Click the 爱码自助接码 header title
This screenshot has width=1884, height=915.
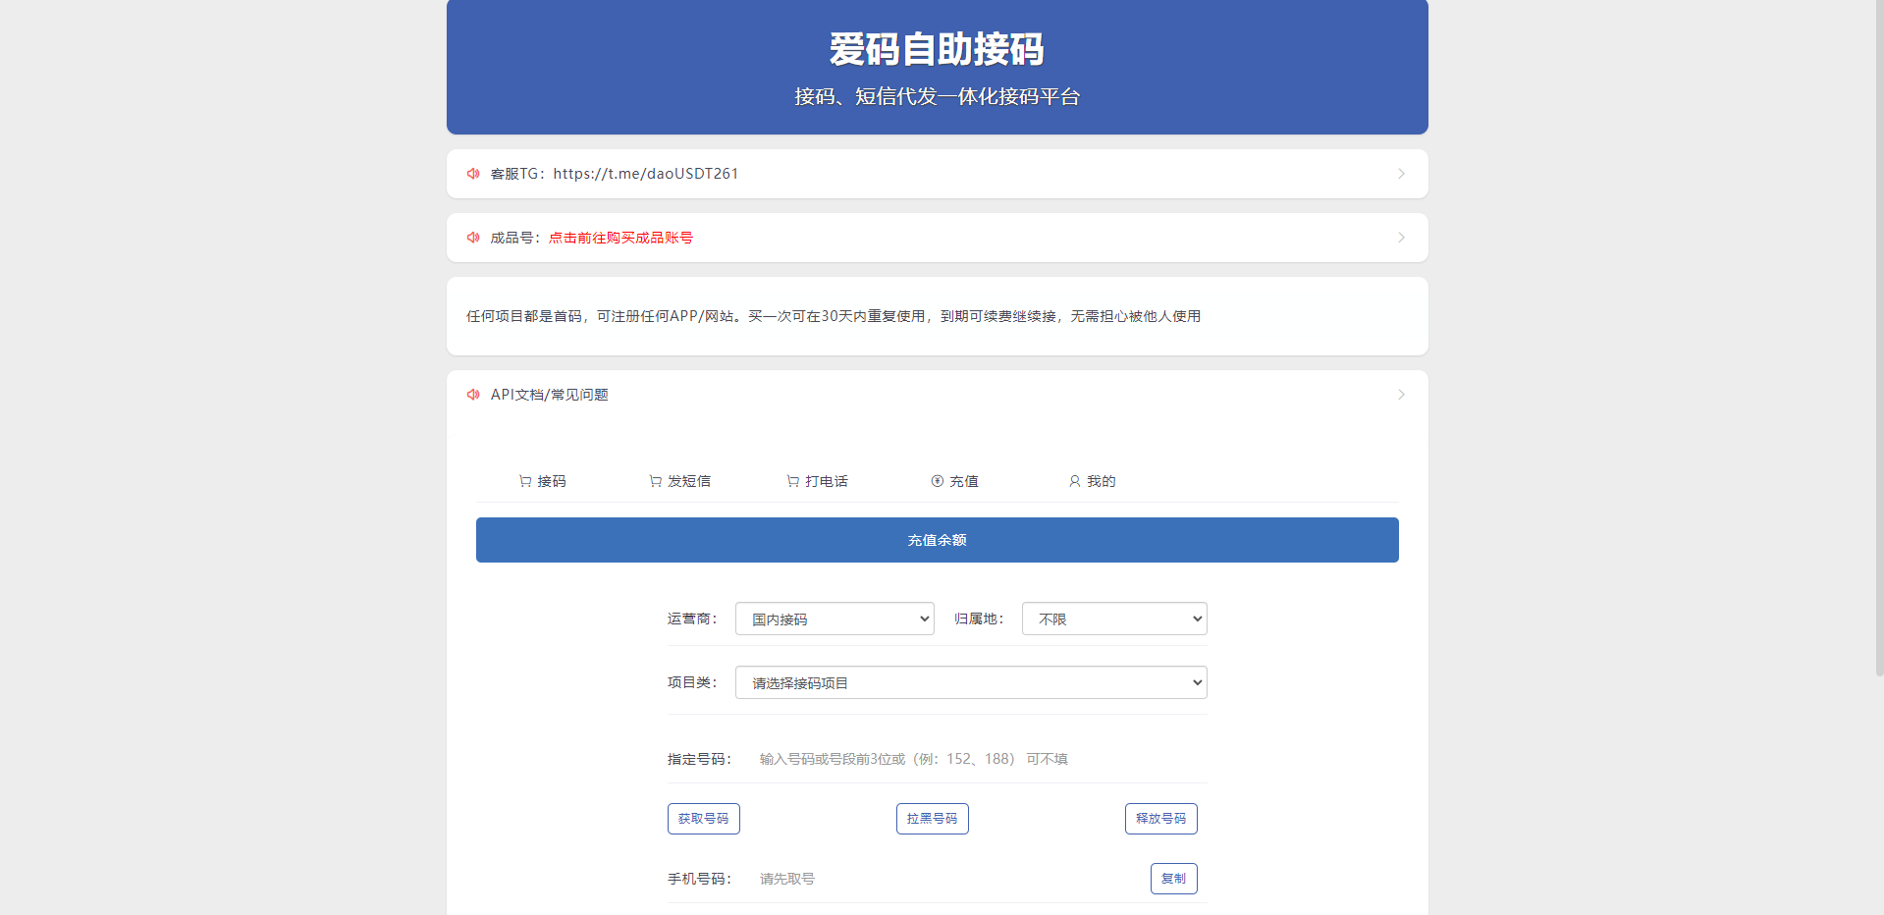(937, 50)
